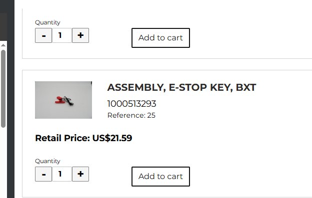Open the ASSEMBLY, E-STOP KEY, BXT title
Viewport: 312px width, 198px height.
[x=181, y=87]
